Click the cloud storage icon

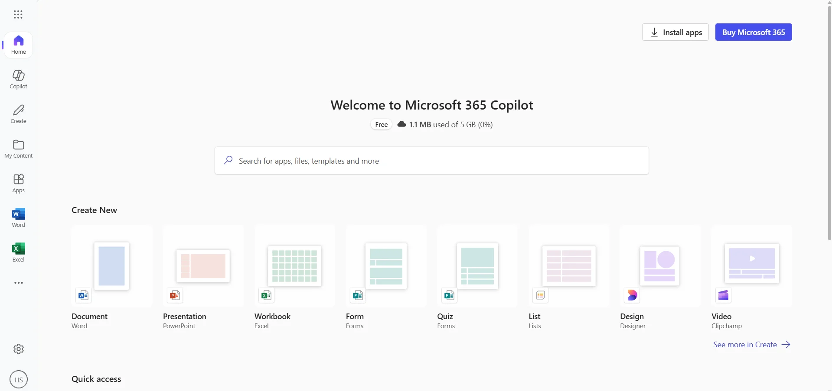point(402,124)
